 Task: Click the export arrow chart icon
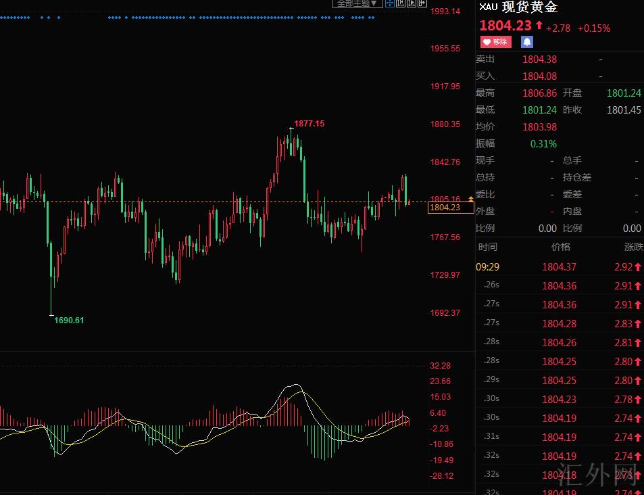(422, 3)
